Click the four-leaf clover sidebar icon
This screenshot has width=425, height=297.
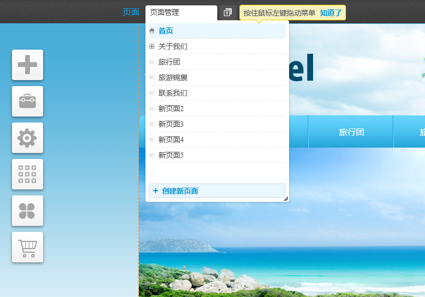click(28, 211)
